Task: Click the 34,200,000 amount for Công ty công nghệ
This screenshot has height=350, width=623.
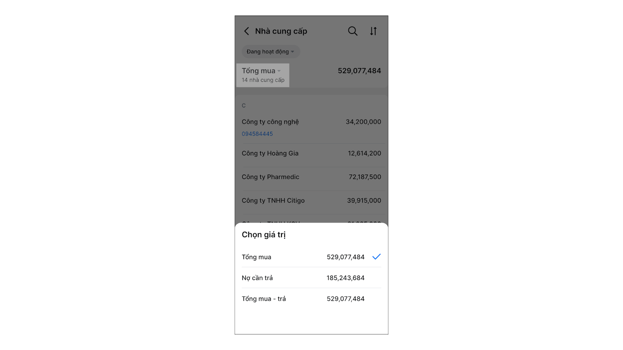Action: pos(364,122)
